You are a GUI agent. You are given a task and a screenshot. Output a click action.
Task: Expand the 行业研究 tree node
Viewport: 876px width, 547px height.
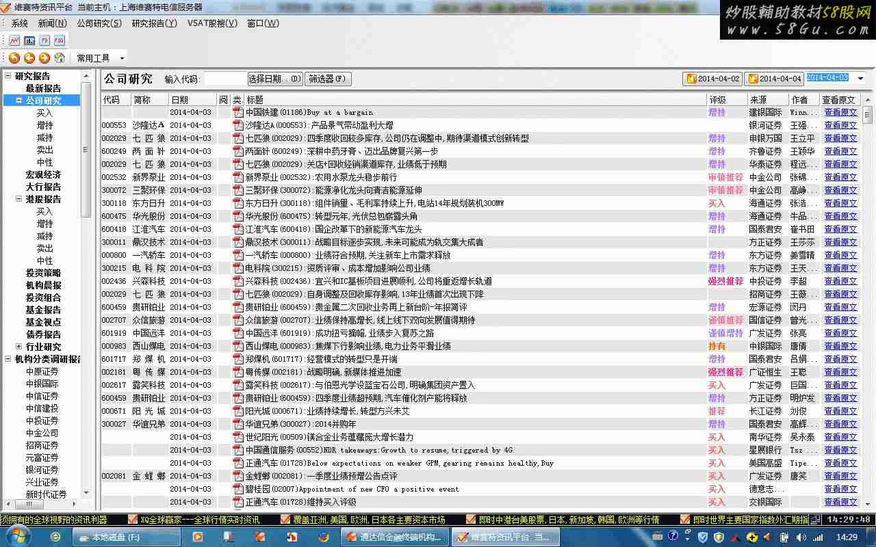[x=19, y=347]
